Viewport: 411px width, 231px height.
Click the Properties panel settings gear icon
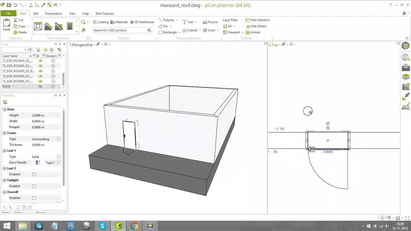[5, 102]
